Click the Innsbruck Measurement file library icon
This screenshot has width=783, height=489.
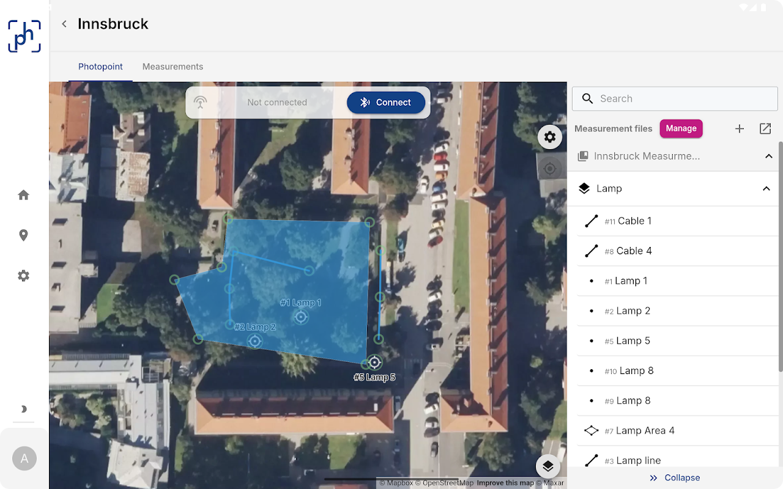pos(583,156)
